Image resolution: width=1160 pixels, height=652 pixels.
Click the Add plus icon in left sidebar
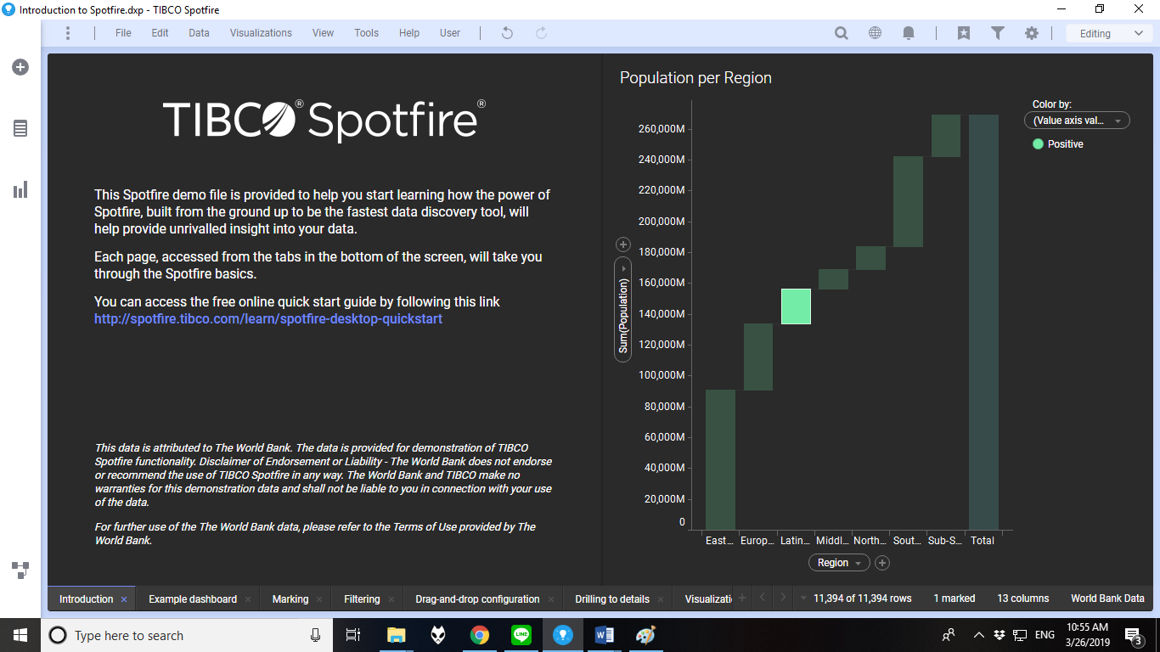20,67
